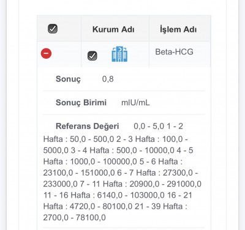This screenshot has width=245, height=230.
Task: Select the 2700,0 - 78100,0 range text
Action: (75, 218)
